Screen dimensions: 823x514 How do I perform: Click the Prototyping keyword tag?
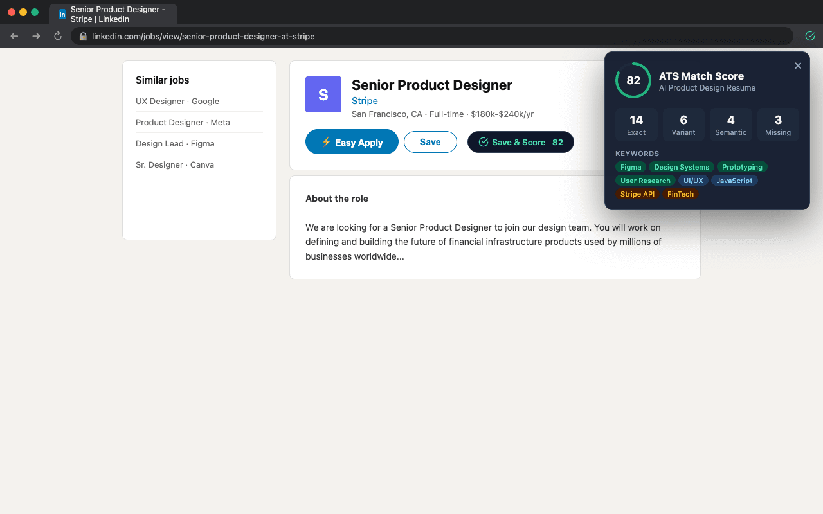click(x=742, y=167)
